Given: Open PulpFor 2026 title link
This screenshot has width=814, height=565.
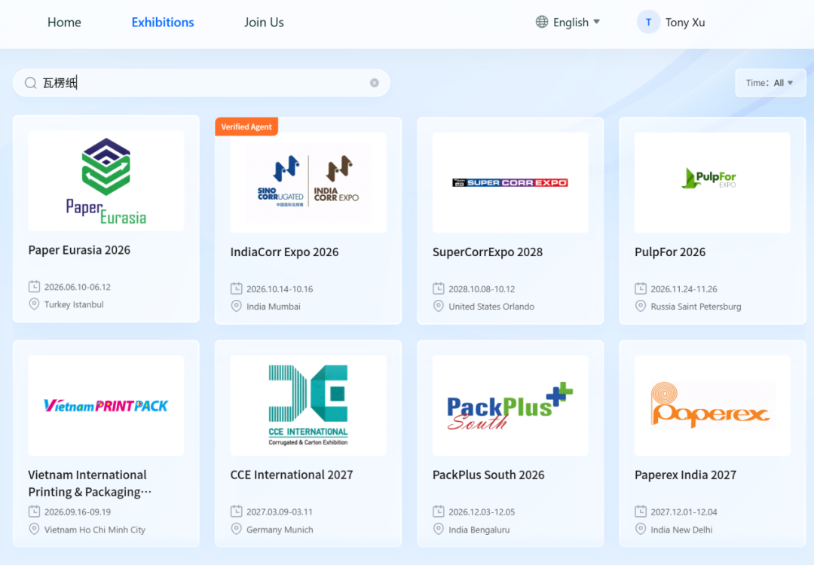Looking at the screenshot, I should [670, 252].
